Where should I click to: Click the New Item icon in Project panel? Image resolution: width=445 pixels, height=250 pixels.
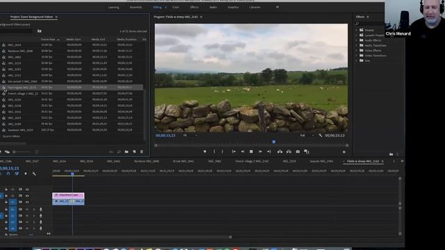click(134, 152)
